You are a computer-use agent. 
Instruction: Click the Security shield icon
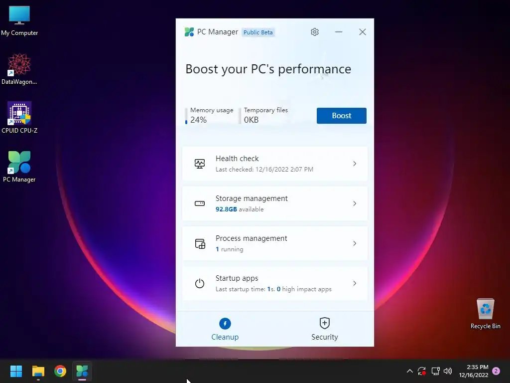click(325, 323)
